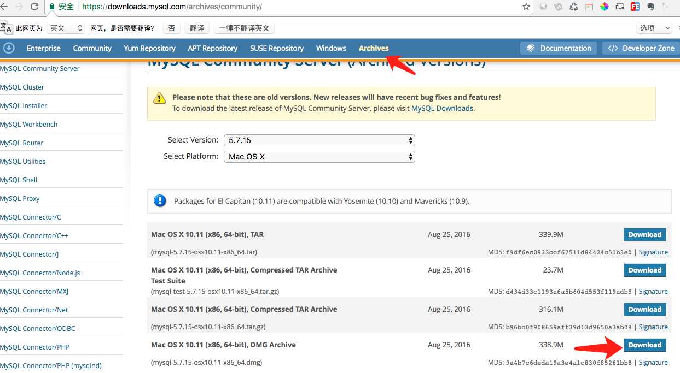Click the red and blue FE extension icon
This screenshot has width=680, height=373.
click(635, 7)
